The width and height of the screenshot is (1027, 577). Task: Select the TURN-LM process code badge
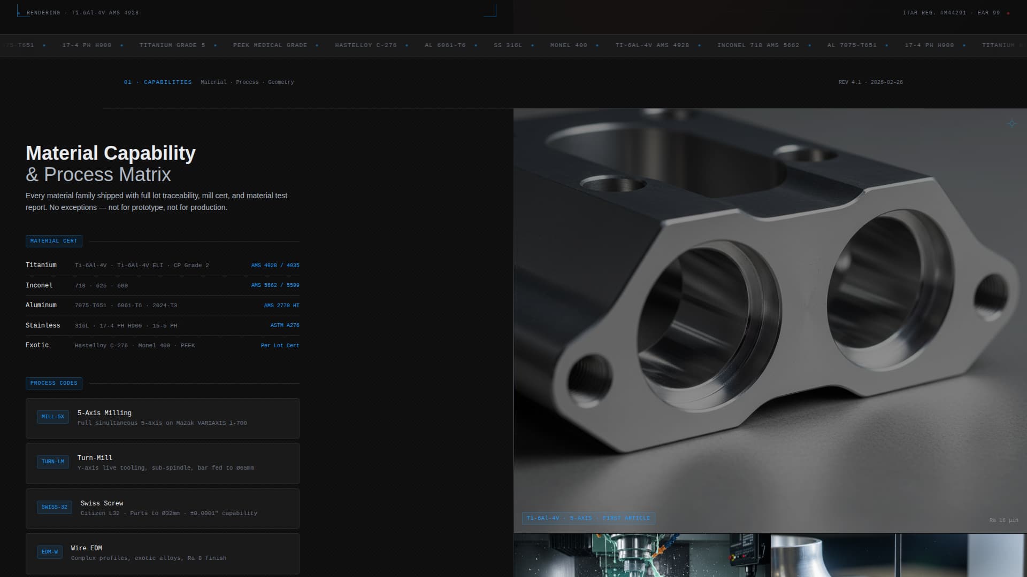53,462
